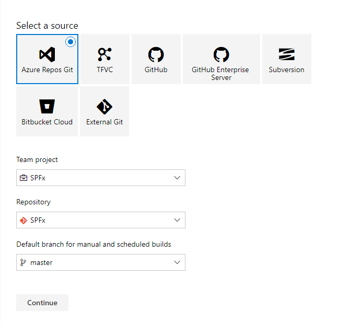Choose the Bitbucket Cloud bucket icon
Image resolution: width=337 pixels, height=323 pixels.
47,107
